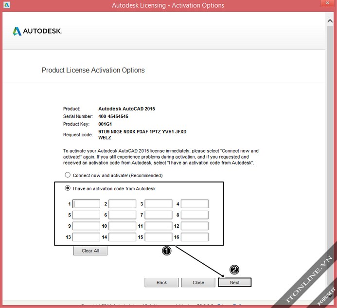Screen dimensions: 337x308
Task: Click the product key 001G1
Action: tap(105, 124)
